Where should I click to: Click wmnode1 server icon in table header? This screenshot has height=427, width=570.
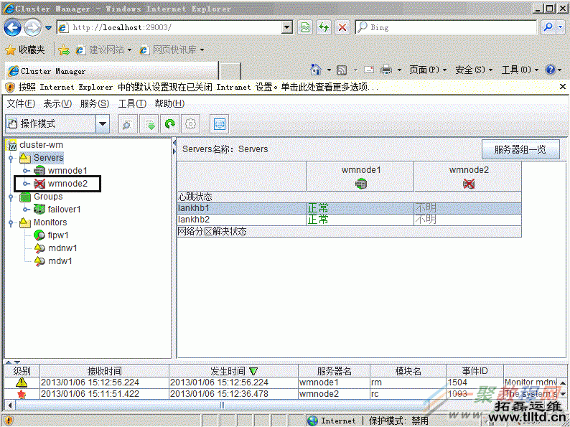pos(360,184)
